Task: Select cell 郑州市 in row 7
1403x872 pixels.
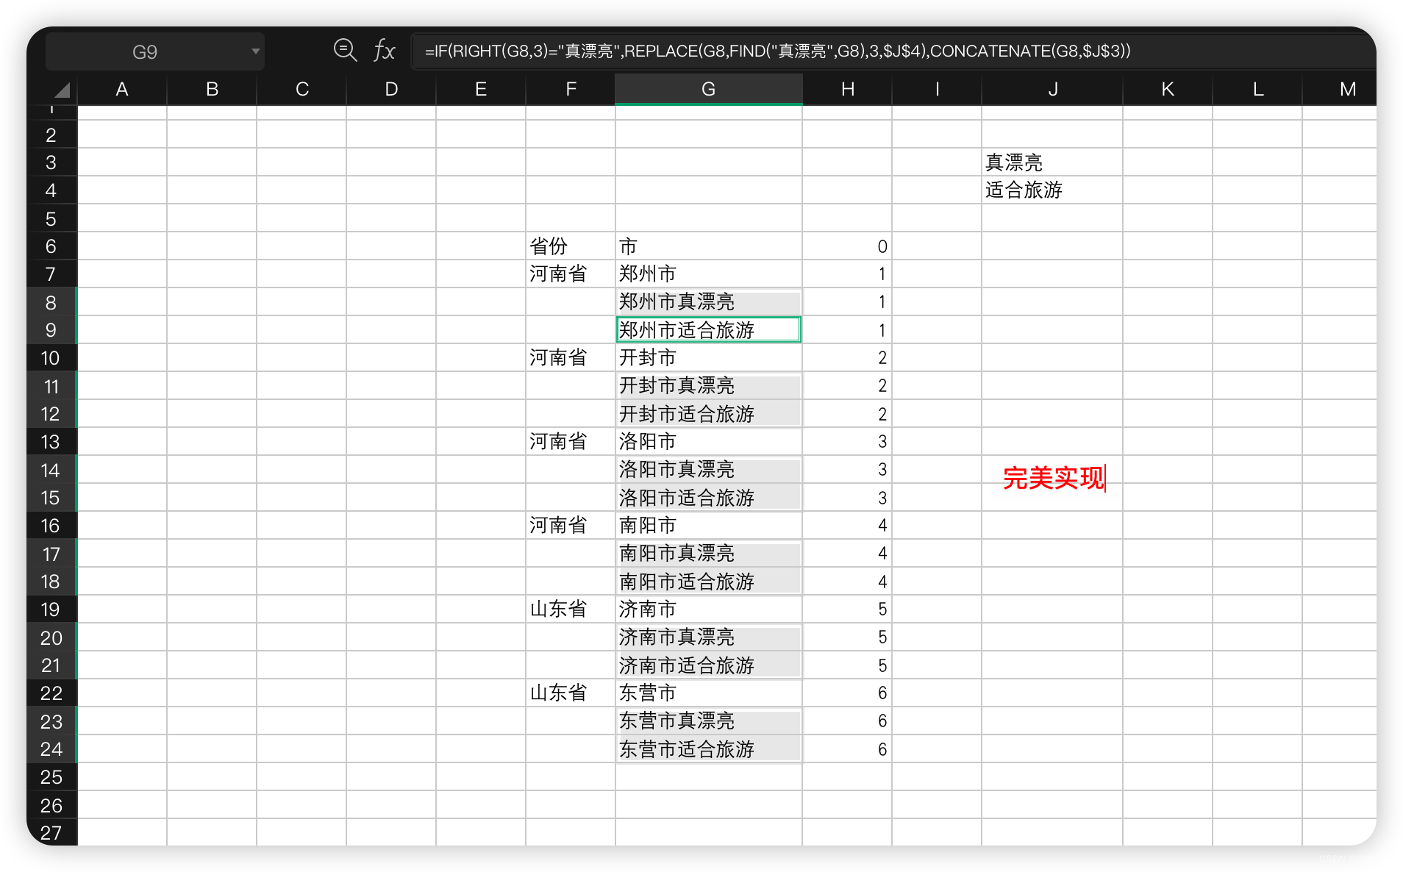Action: pos(709,274)
